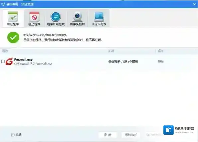Click the 963手游网 cube watermark icon

point(168,130)
